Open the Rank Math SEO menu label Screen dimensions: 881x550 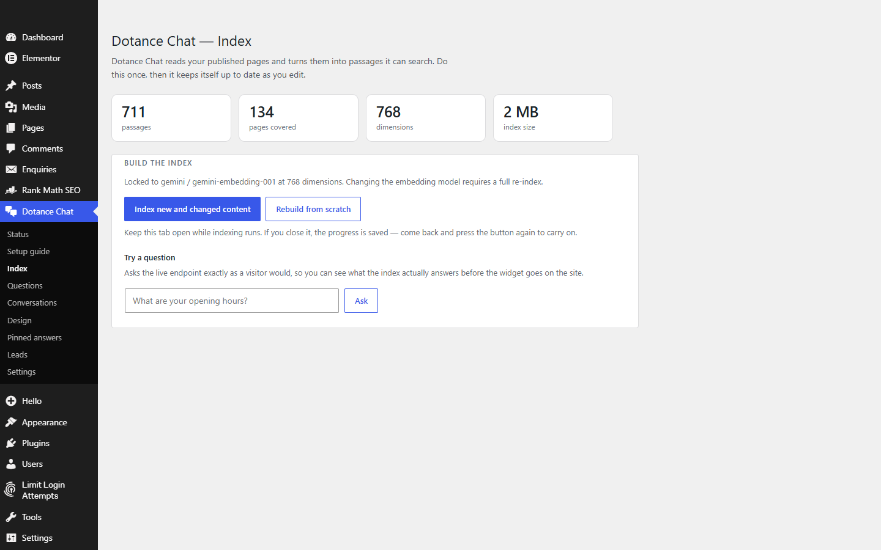coord(51,190)
